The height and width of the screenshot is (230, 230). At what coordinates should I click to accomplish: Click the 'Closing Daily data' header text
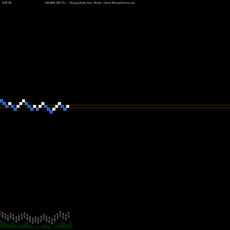click(80, 3)
